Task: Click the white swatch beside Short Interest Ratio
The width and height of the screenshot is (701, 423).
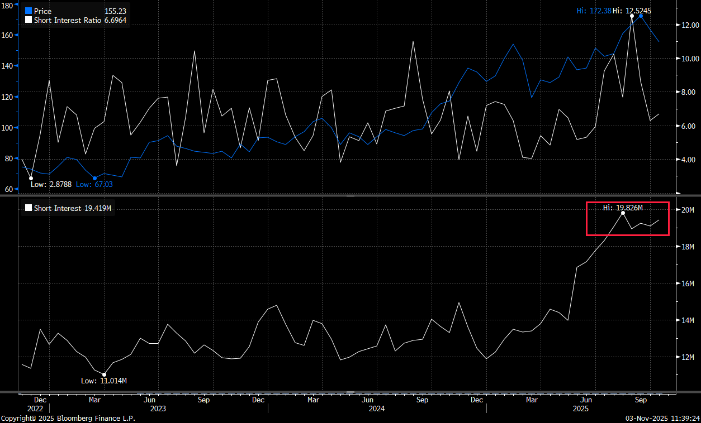Action: pyautogui.click(x=29, y=20)
